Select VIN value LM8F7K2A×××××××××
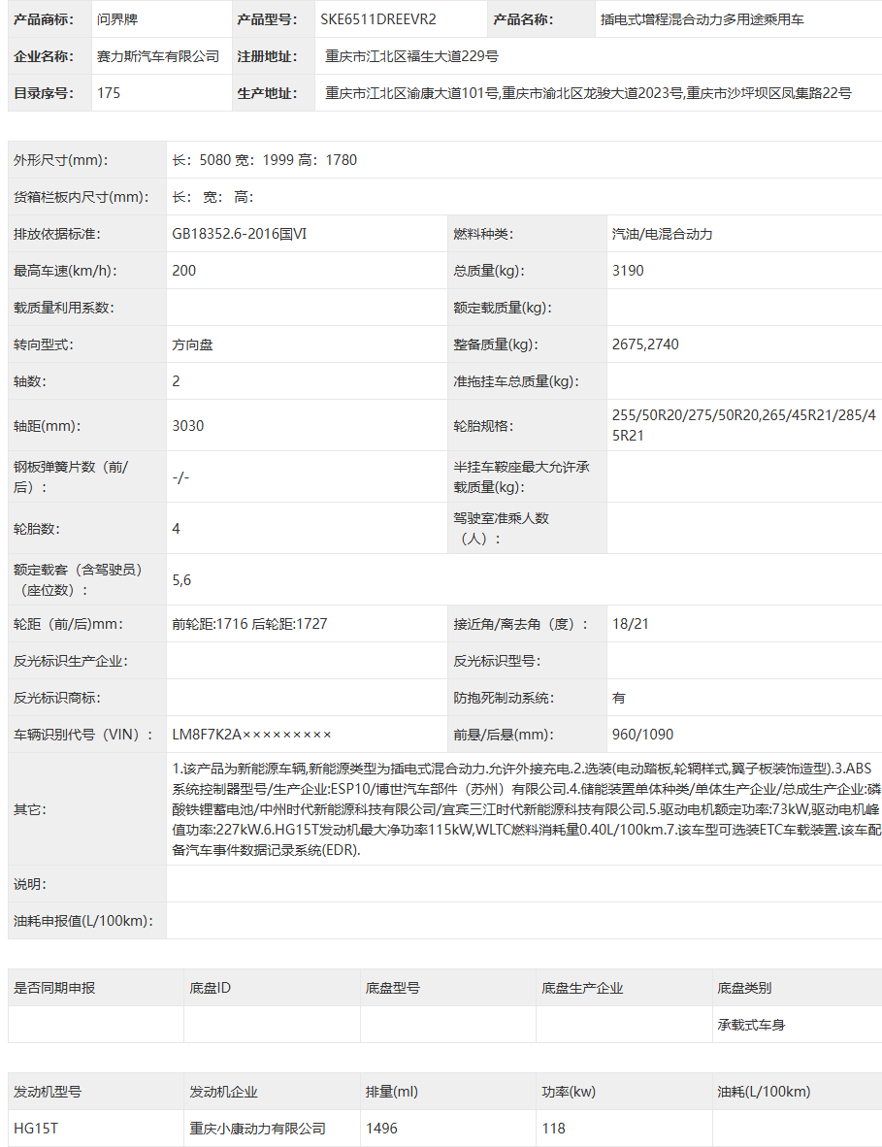This screenshot has height=1147, width=882. [x=251, y=735]
